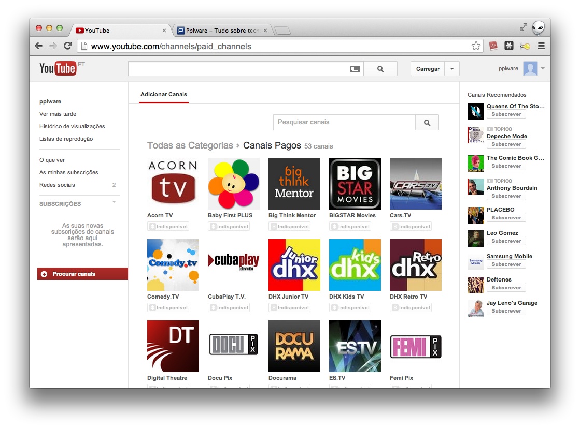Subscribe to Jay Leno's Garage
The width and height of the screenshot is (580, 429).
(x=506, y=311)
